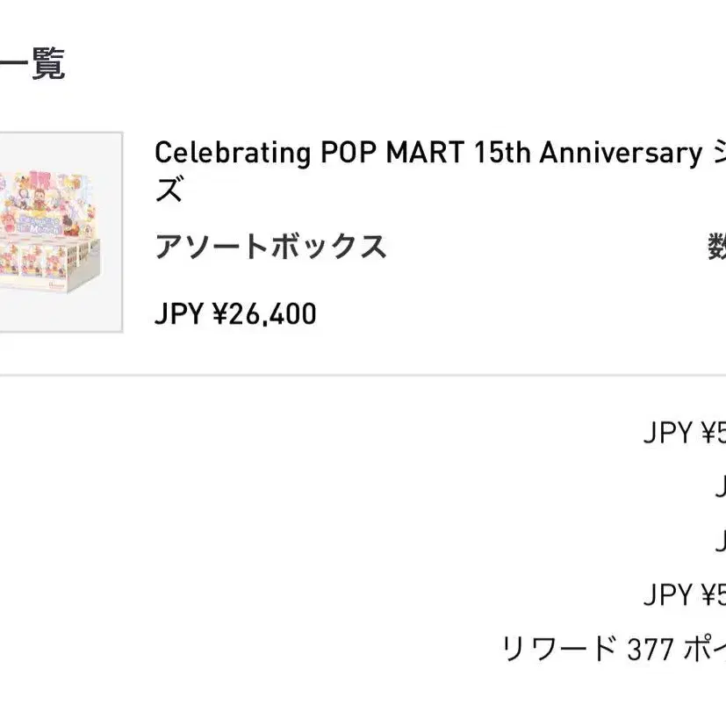Image resolution: width=726 pixels, height=726 pixels.
Task: Click the ズ character under the title
Action: coord(169,190)
